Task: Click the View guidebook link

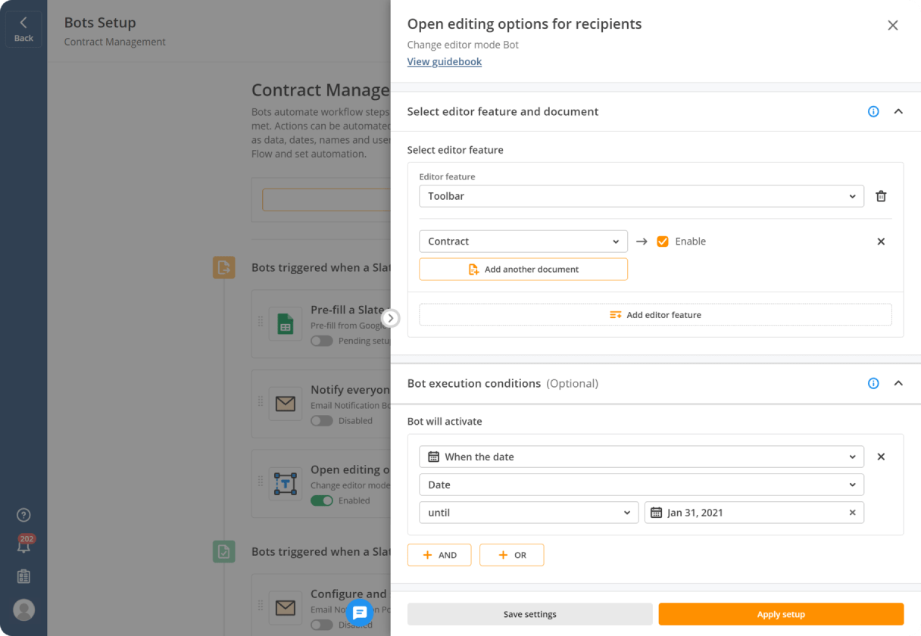Action: pos(444,62)
